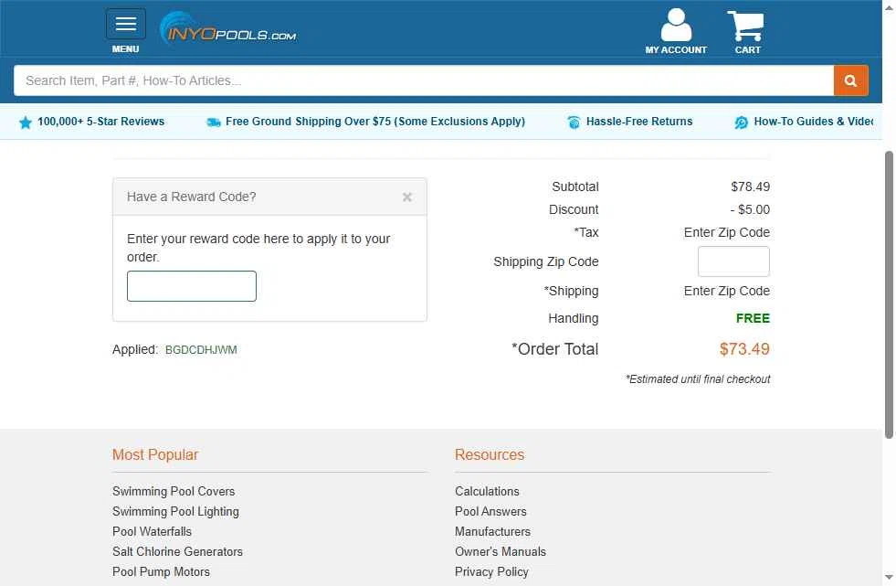Open My Account user icon

click(676, 31)
